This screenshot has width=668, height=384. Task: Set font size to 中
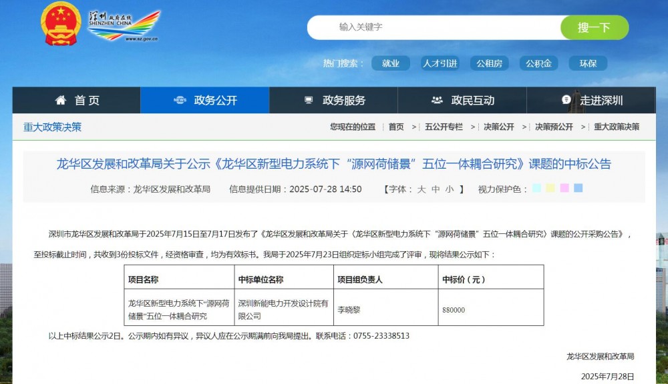tap(436, 189)
